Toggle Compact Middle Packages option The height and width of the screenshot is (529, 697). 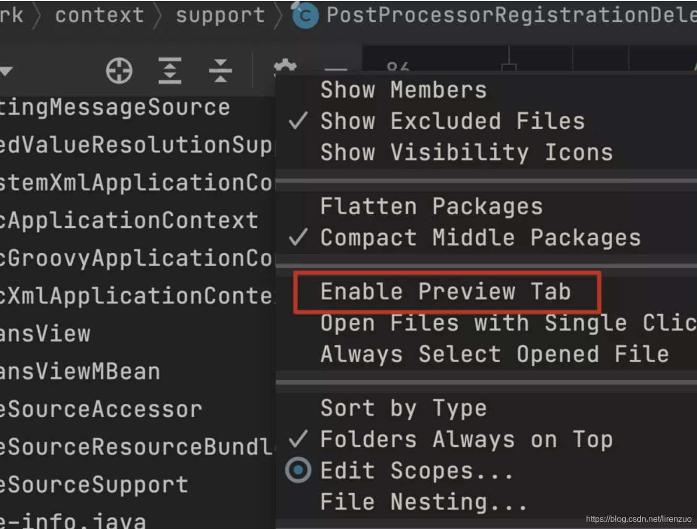(x=480, y=237)
